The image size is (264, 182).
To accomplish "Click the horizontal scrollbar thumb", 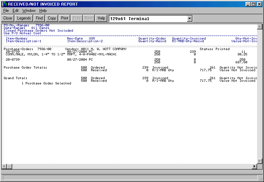I will [x=10, y=167].
